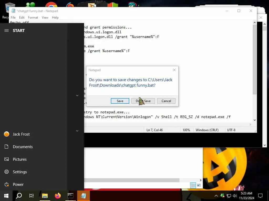The width and height of the screenshot is (269, 201).
Task: Click Notepad vertical scrollbar down arrow
Action: click(255, 120)
